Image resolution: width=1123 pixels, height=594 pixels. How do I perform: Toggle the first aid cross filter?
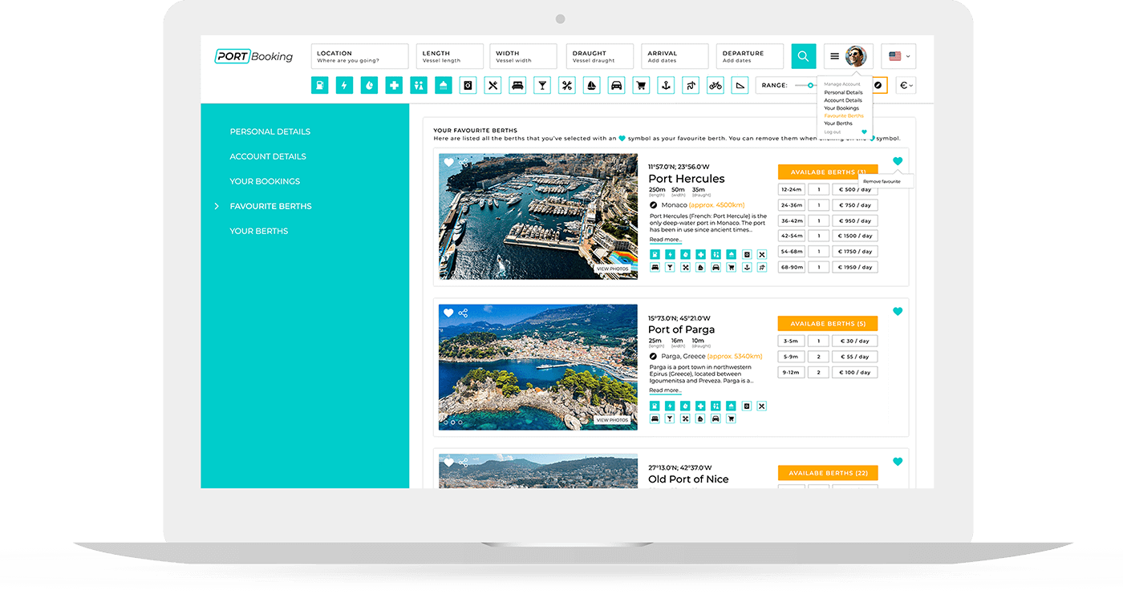[x=394, y=85]
